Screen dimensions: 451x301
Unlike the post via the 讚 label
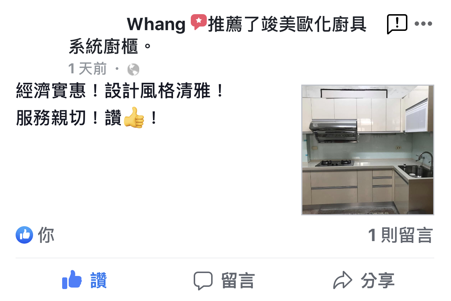point(98,280)
